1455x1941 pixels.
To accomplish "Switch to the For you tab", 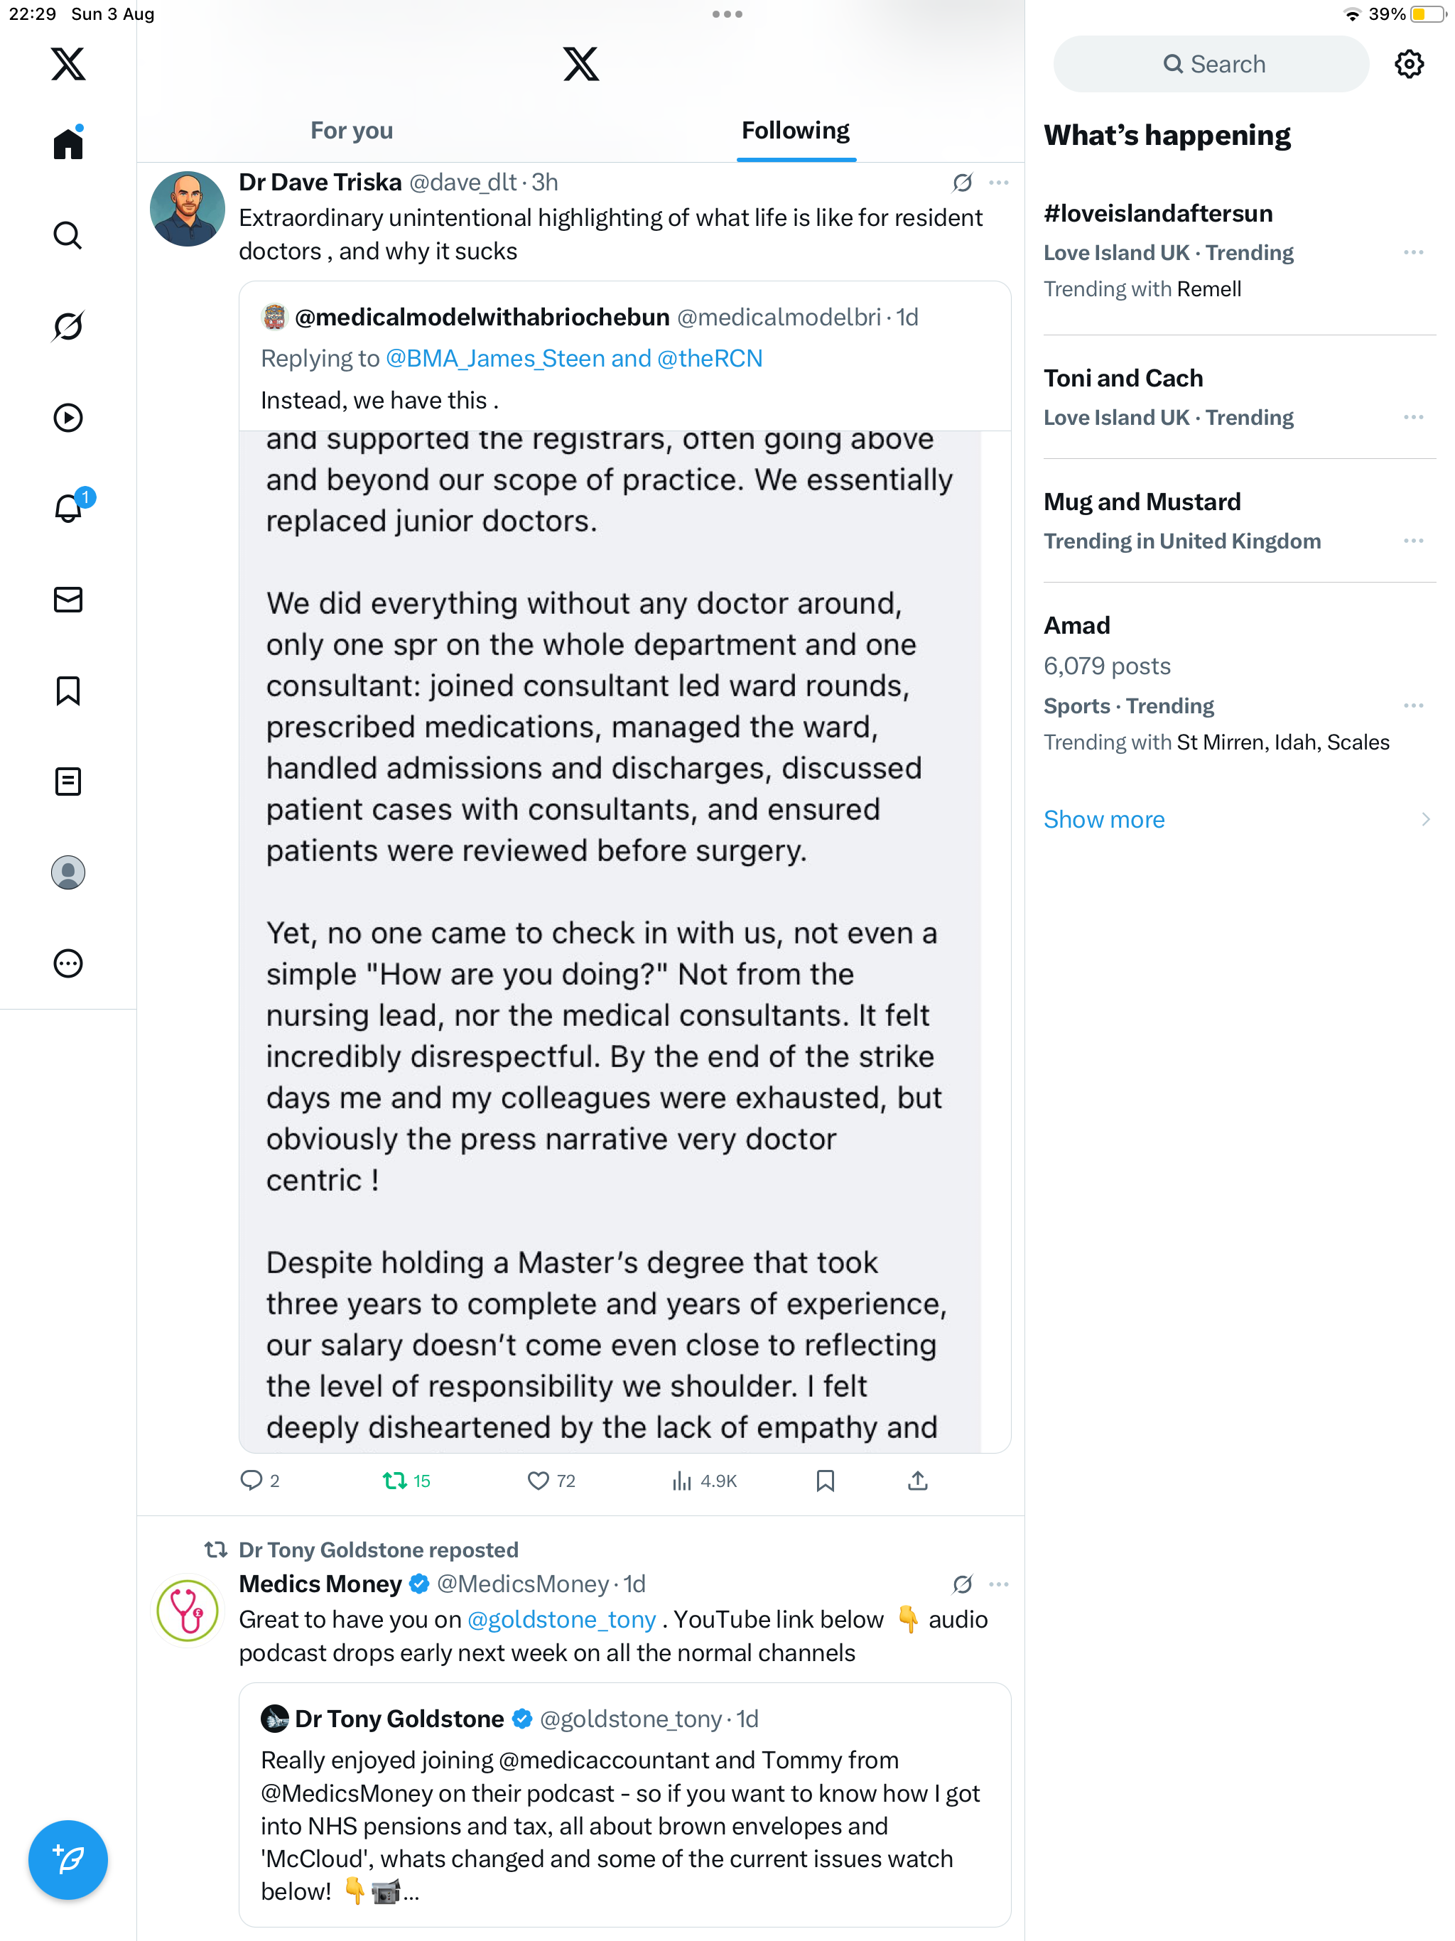I will [351, 131].
